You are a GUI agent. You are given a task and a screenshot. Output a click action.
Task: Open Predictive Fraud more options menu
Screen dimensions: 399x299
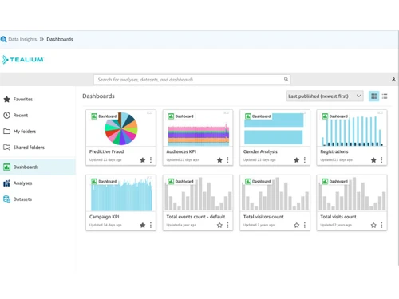151,160
